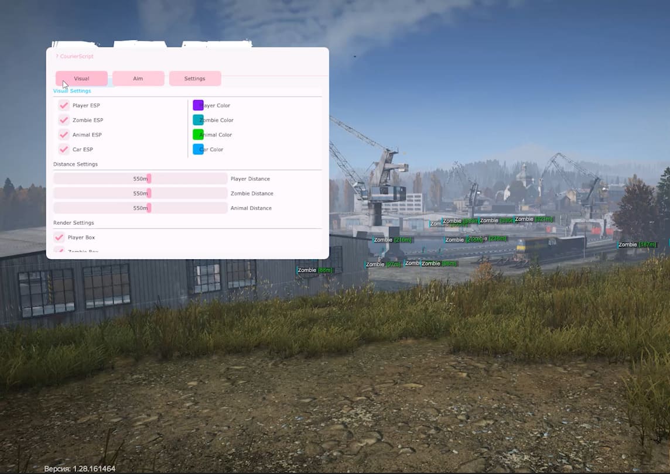Uncheck the Zombie ESP option
670x474 pixels.
[x=64, y=120]
